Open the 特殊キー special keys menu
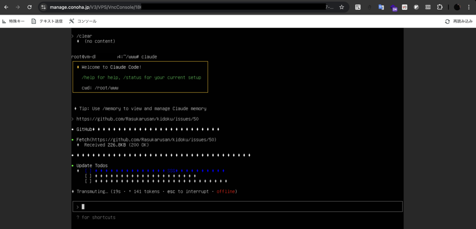476x229 pixels. pos(17,21)
